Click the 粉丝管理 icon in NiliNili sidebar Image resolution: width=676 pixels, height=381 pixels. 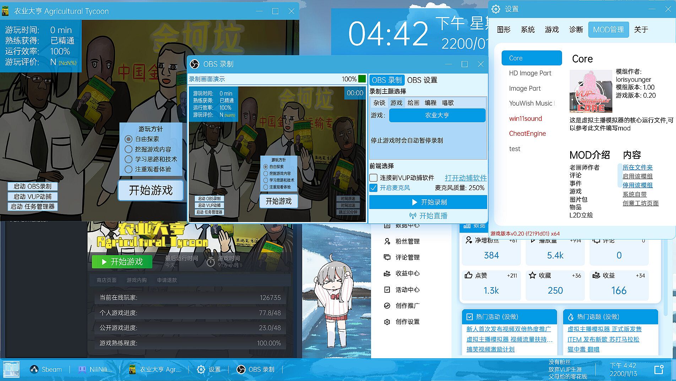pos(387,241)
